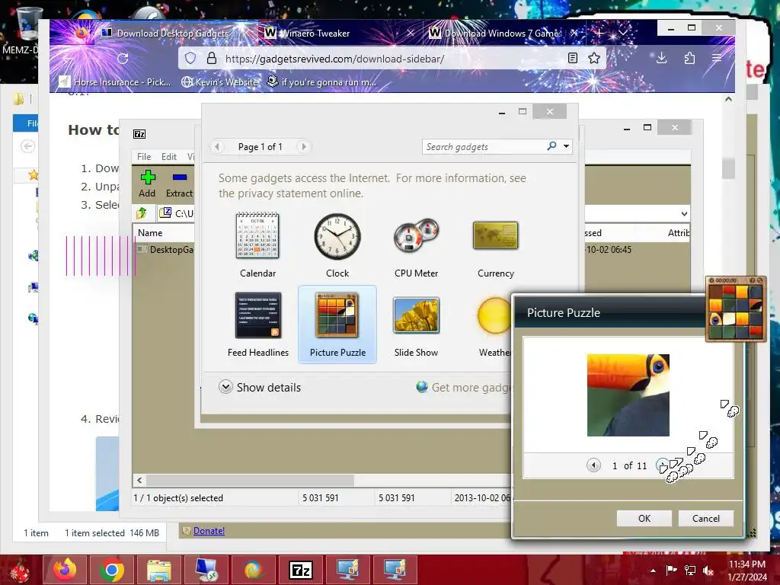Reload the current Firefox page

click(x=123, y=59)
